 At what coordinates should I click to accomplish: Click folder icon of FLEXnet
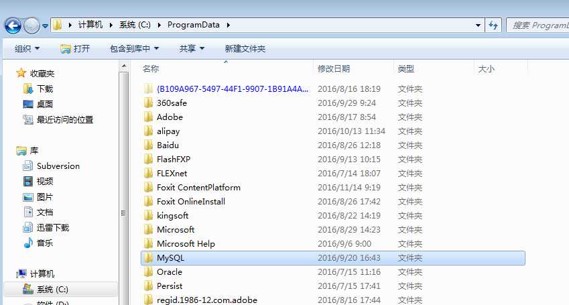coord(148,174)
